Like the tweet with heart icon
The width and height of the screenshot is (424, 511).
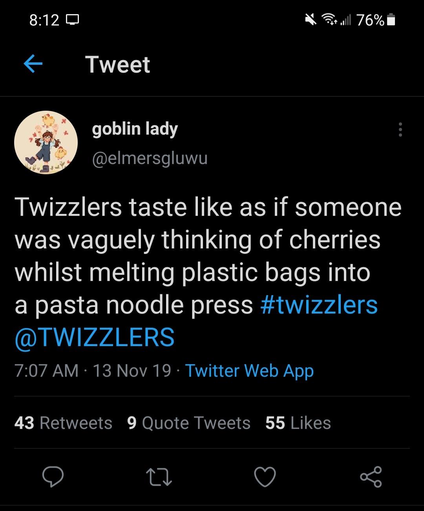[265, 477]
